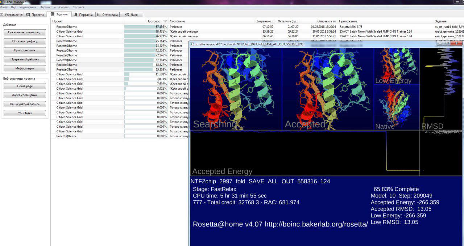Sort by the Отправить до column header
Image resolution: width=464 pixels, height=246 pixels.
click(319, 21)
